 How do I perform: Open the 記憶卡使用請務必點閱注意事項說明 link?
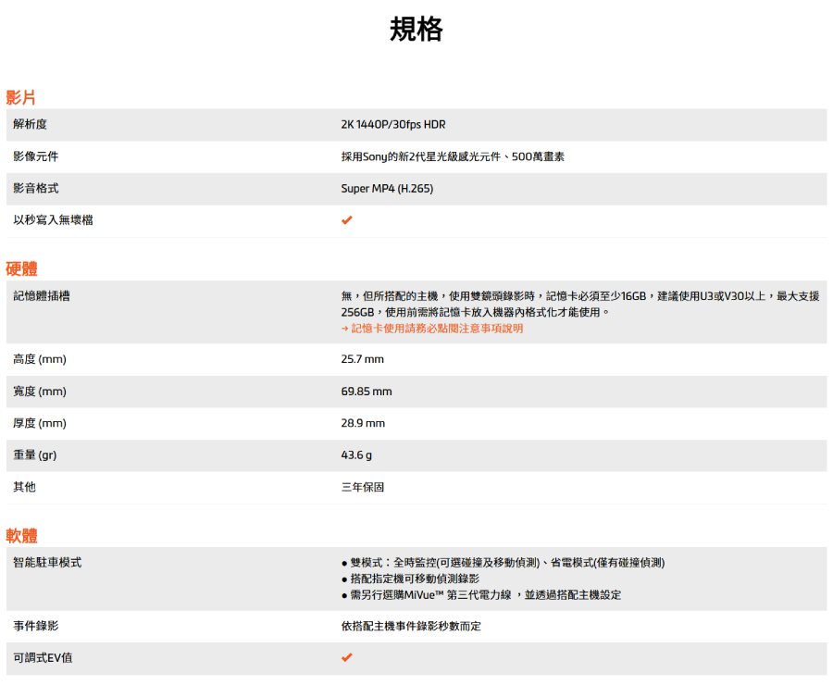pos(432,329)
